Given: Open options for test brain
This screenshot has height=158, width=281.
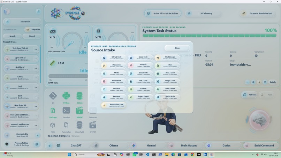Looking at the screenshot, I should [x=36, y=87].
